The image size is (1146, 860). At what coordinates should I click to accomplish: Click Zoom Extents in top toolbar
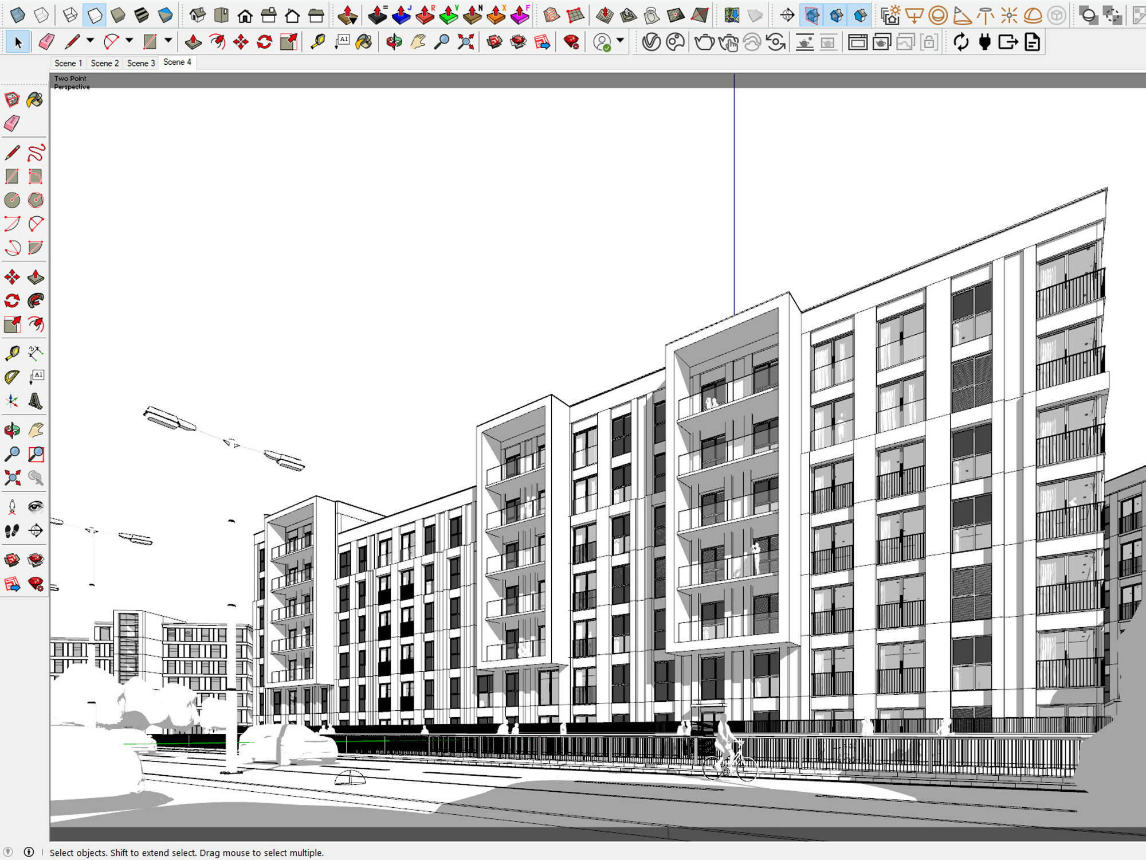point(466,42)
